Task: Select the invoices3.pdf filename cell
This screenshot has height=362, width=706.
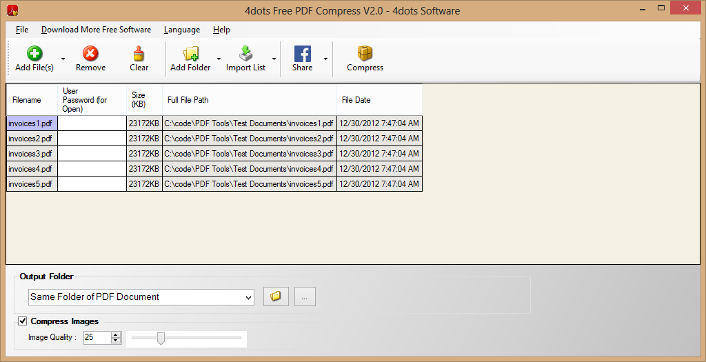Action: [32, 154]
